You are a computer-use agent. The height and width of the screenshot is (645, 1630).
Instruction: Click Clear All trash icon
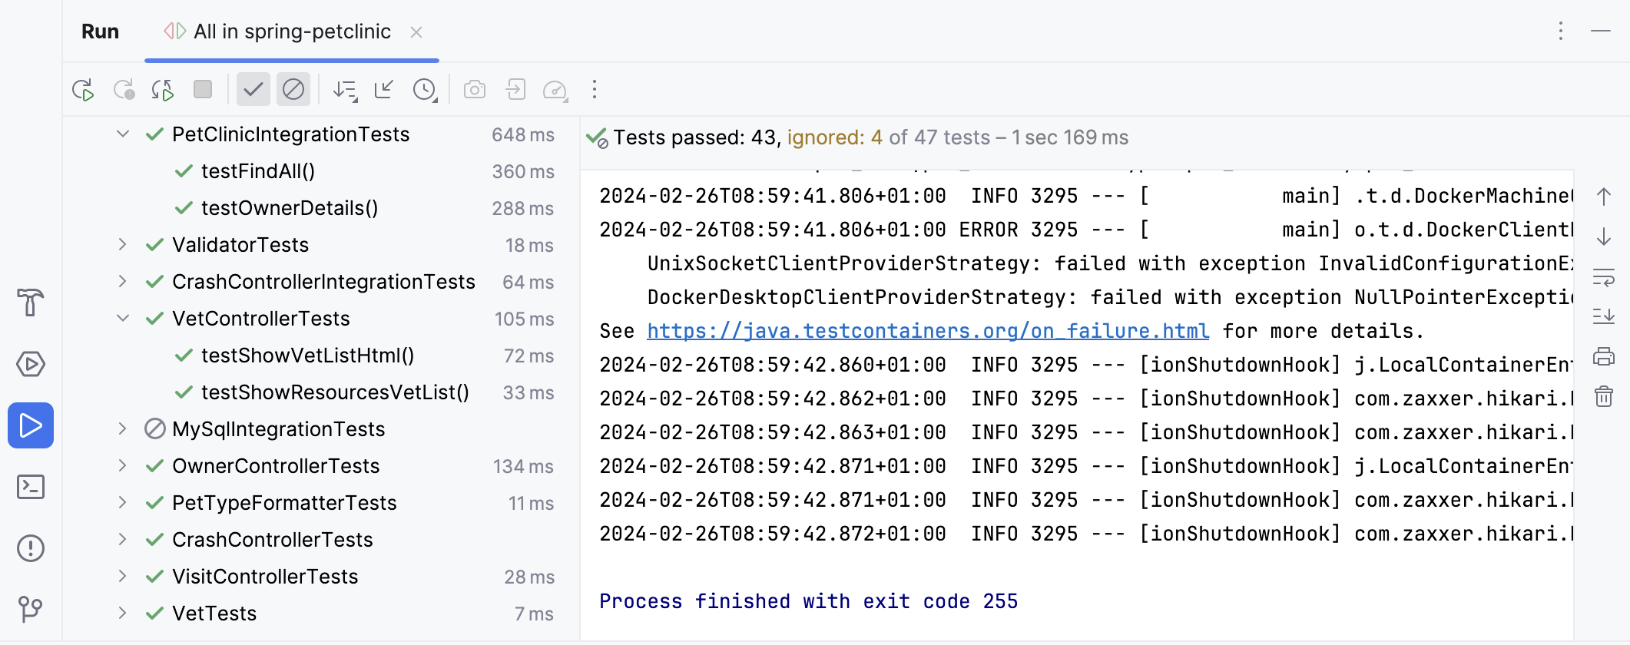1604,396
